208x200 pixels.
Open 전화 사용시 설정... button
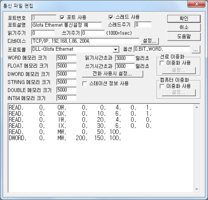pyautogui.click(x=112, y=74)
